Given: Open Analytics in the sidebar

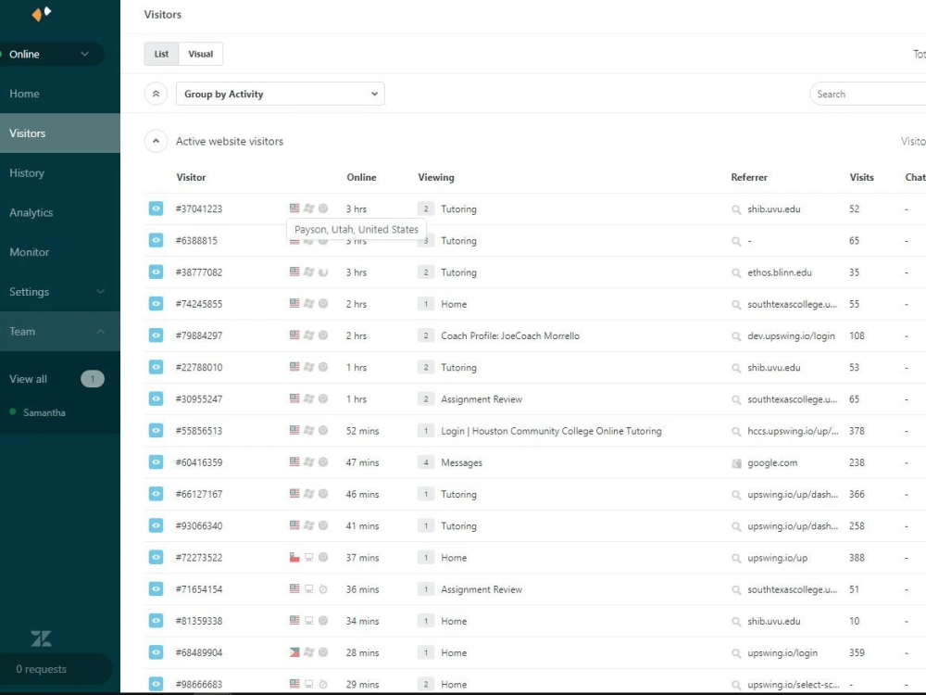Looking at the screenshot, I should (x=59, y=212).
